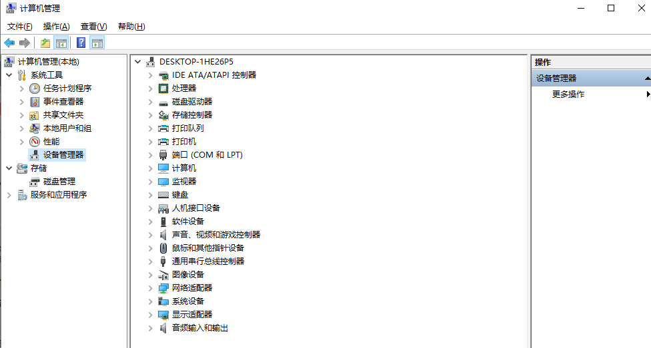Click the 事件查看器 icon in tree
This screenshot has width=651, height=348.
click(35, 102)
